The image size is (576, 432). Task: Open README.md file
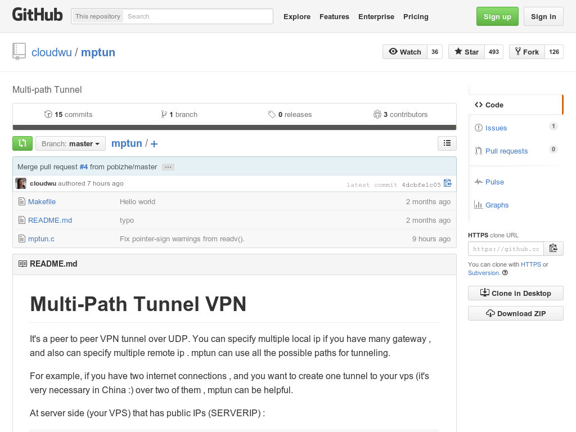pyautogui.click(x=50, y=220)
